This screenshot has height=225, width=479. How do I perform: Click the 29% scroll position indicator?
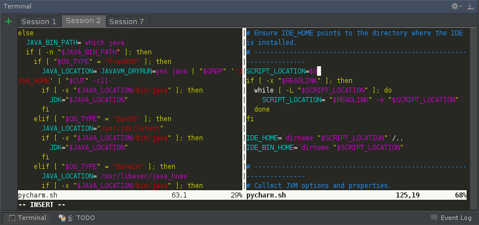pyautogui.click(x=237, y=195)
